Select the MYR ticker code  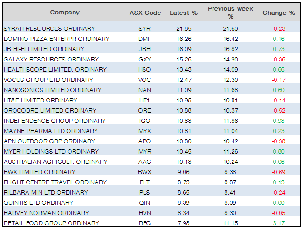[x=144, y=152]
